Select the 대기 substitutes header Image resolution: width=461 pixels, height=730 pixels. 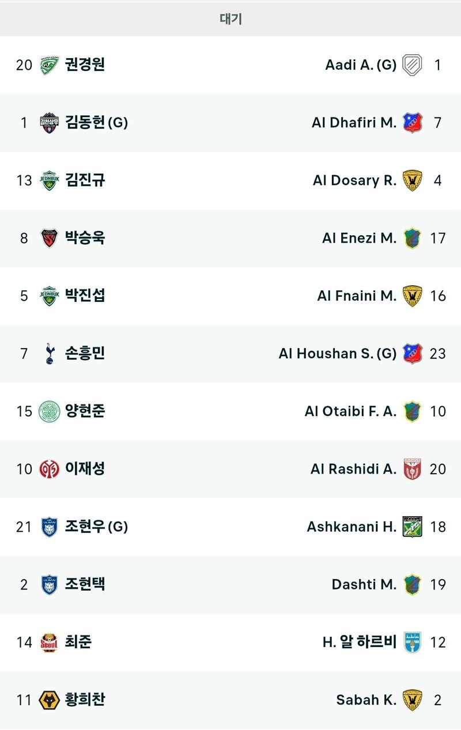[x=231, y=19]
